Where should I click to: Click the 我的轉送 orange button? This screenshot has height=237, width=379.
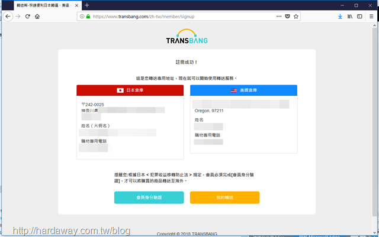click(225, 197)
